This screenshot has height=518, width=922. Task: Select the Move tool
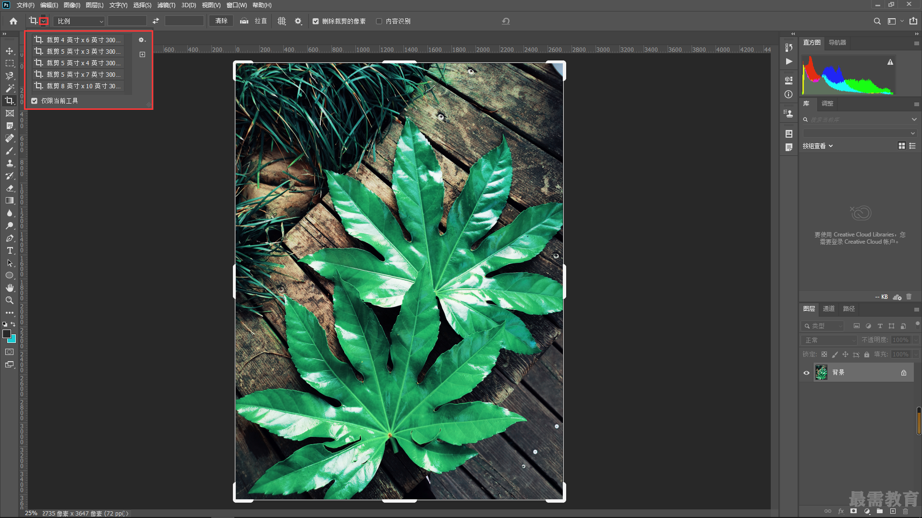[x=10, y=51]
